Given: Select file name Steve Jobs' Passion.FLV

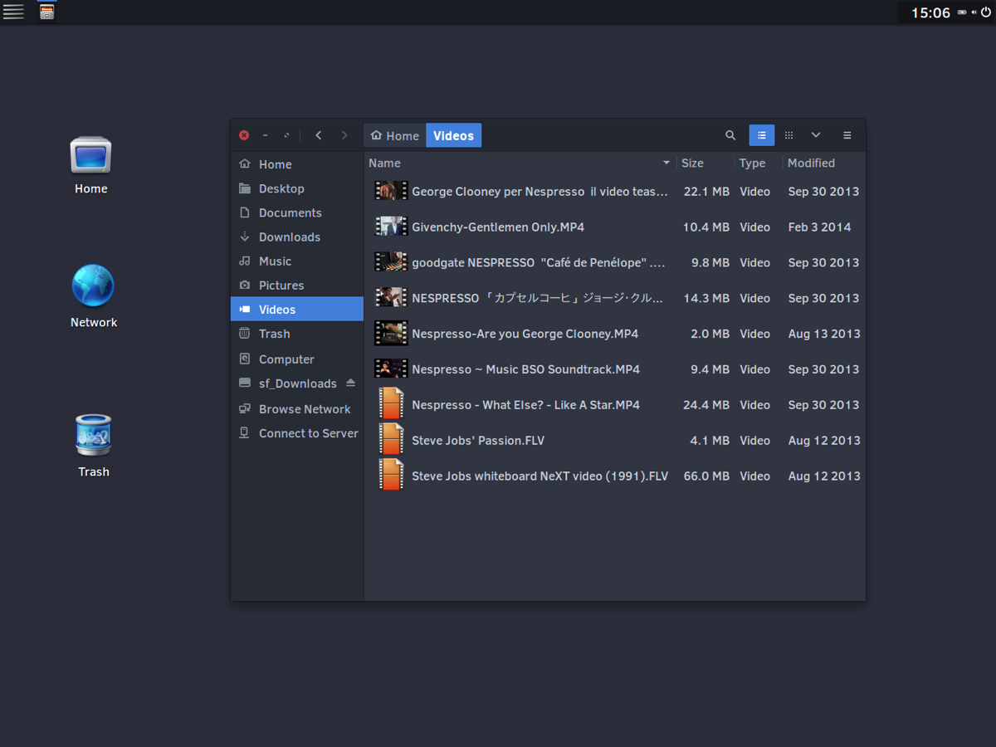Looking at the screenshot, I should pos(478,441).
